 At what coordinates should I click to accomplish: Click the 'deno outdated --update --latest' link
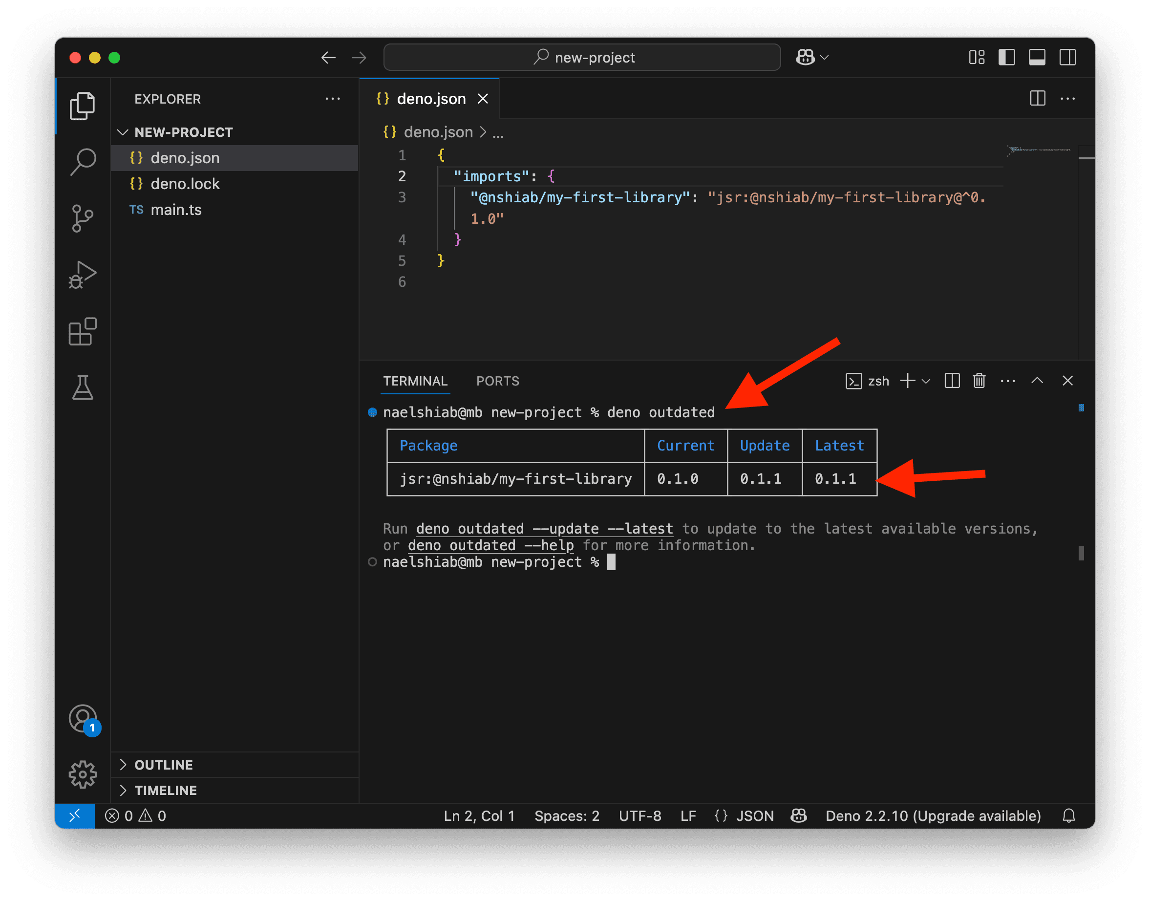tap(544, 529)
